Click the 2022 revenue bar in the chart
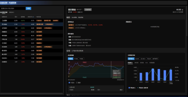Viewport: 188px width, 97px height. [165, 76]
